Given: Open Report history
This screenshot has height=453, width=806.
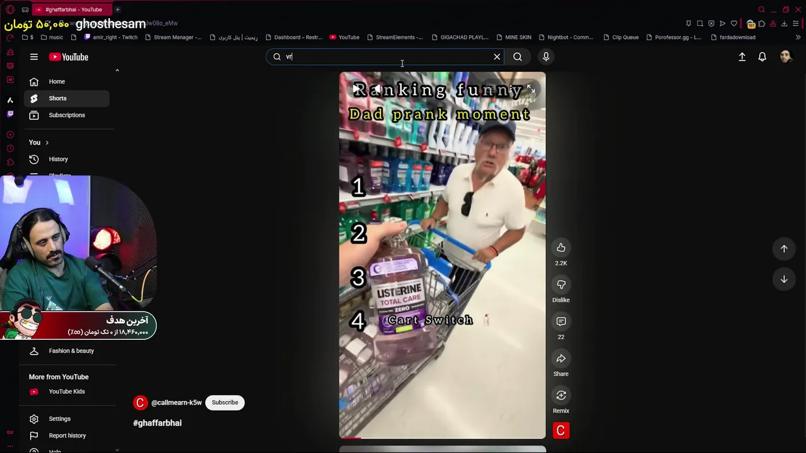Looking at the screenshot, I should coord(67,435).
